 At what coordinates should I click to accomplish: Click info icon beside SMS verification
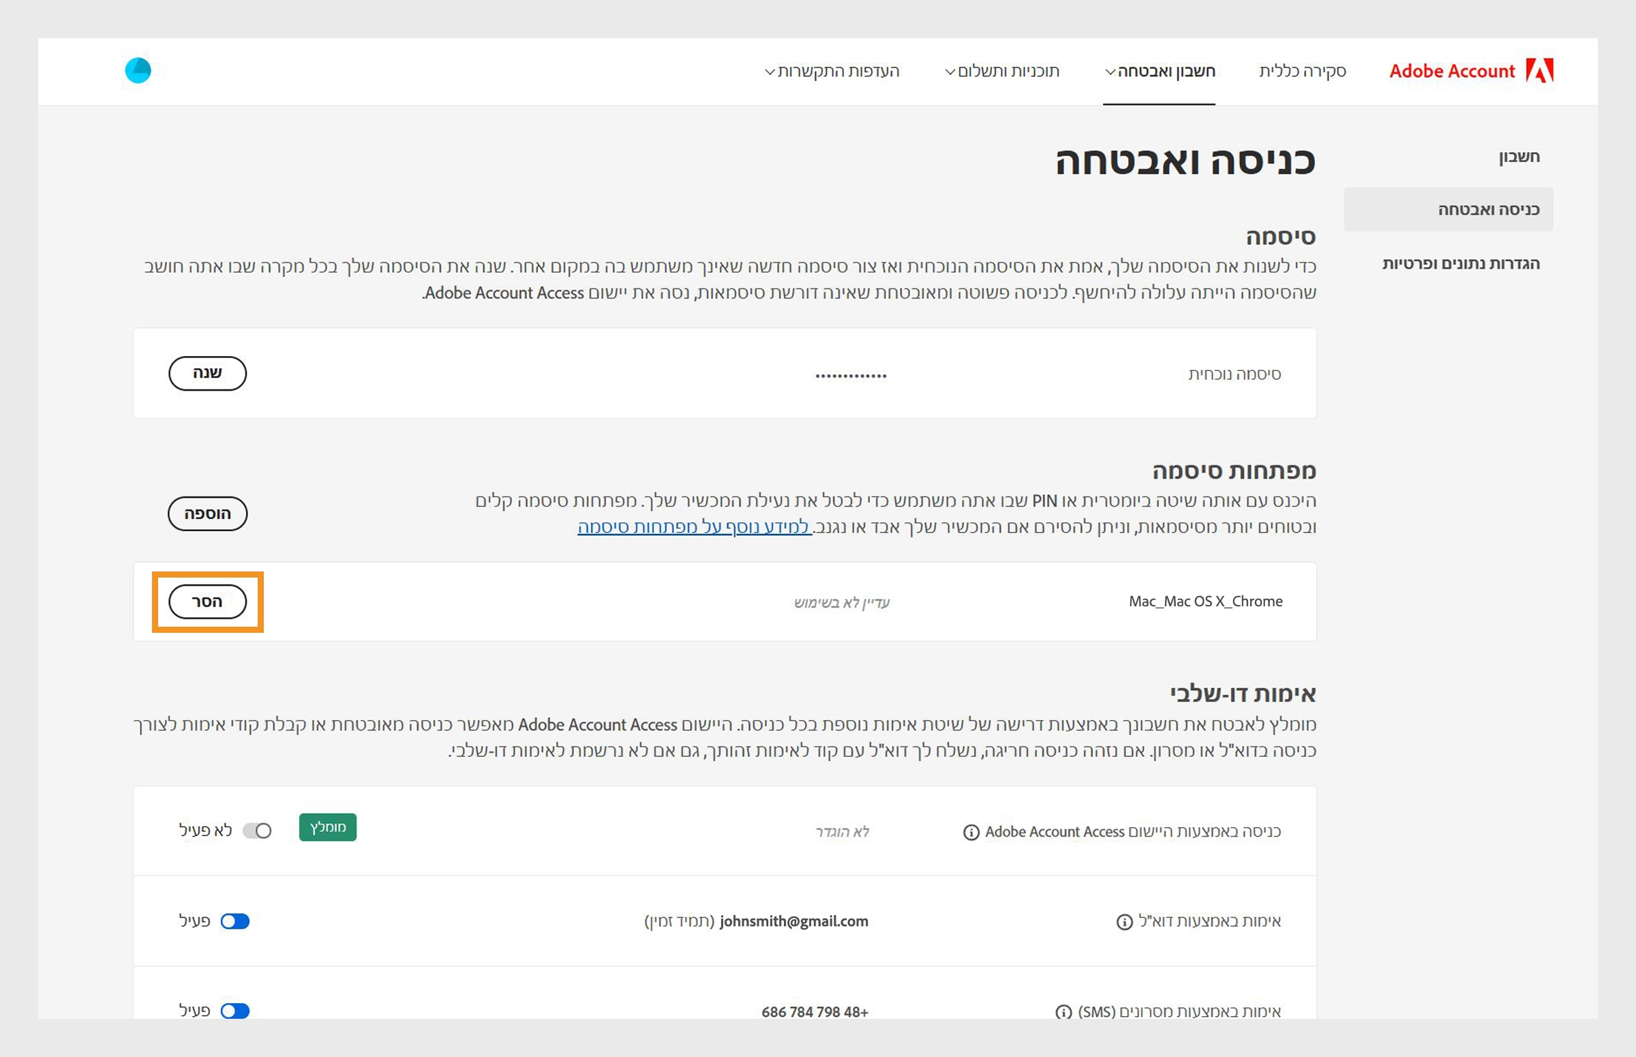[x=1063, y=1013]
